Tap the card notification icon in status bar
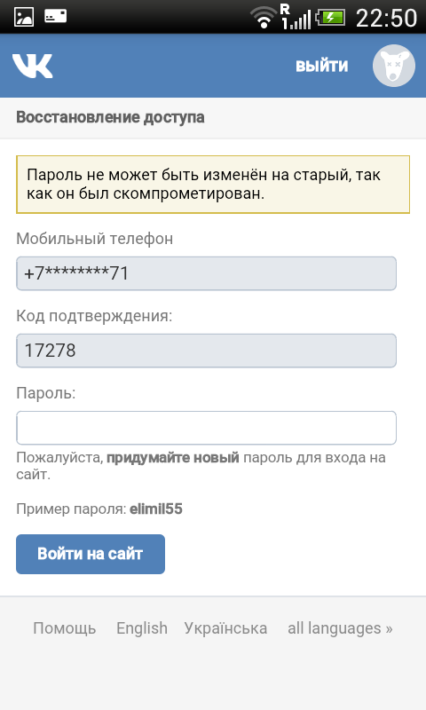Image resolution: width=426 pixels, height=710 pixels. tap(56, 17)
